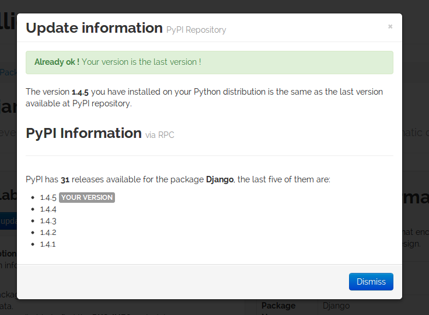429x315 pixels.
Task: Close the modal with the × icon
Action: [390, 26]
